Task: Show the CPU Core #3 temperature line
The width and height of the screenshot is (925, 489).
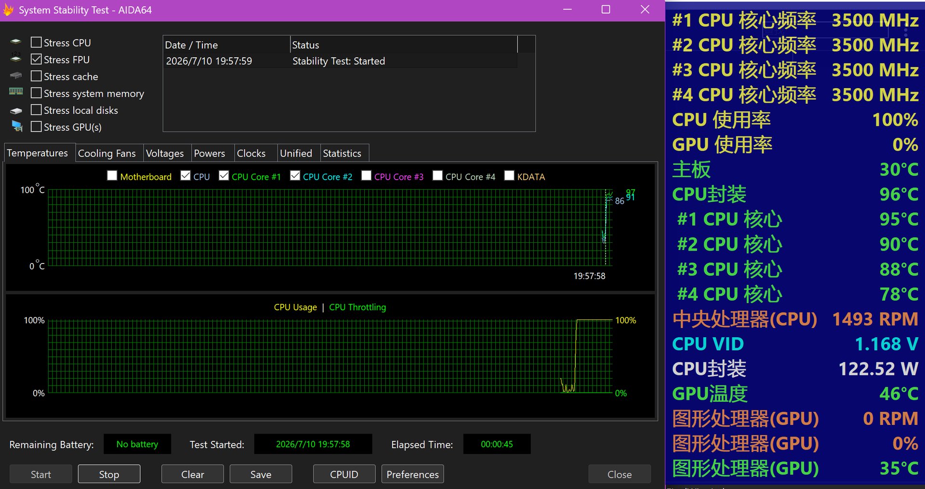Action: pos(366,176)
